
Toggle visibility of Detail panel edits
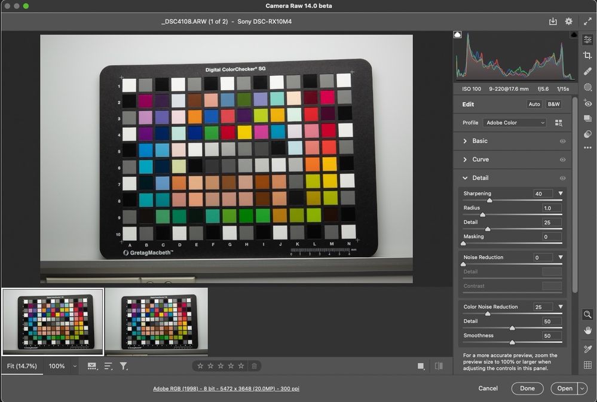pos(562,178)
